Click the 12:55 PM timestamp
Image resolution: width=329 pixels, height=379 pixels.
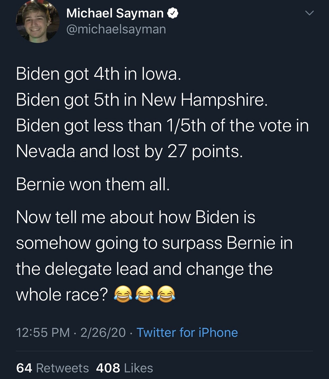[x=43, y=333]
